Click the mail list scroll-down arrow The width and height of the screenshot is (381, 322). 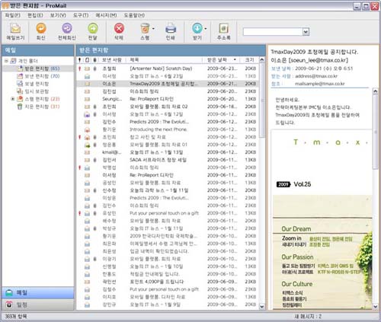point(262,307)
